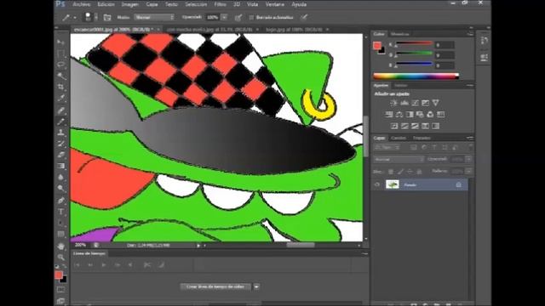Select the Clone Stamp tool
Screen dimensions: 545x306
click(x=60, y=133)
